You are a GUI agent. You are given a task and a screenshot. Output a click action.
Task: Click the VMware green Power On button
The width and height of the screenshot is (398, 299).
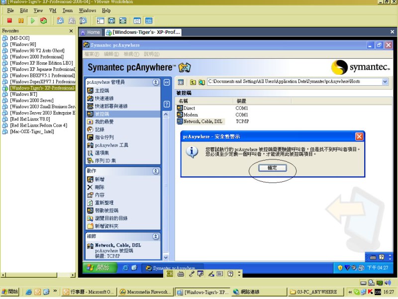(32, 20)
